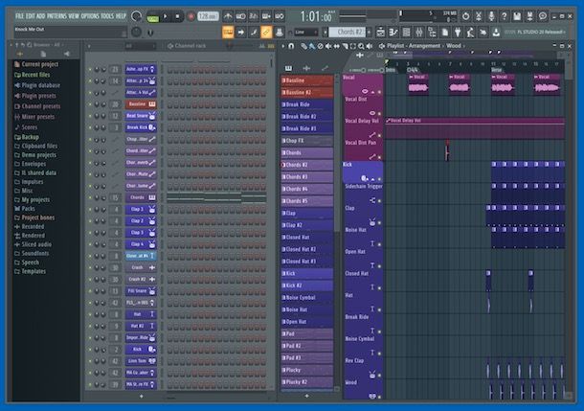The width and height of the screenshot is (584, 411).
Task: Mute the Clap 1 channel LED
Action: [x=90, y=210]
